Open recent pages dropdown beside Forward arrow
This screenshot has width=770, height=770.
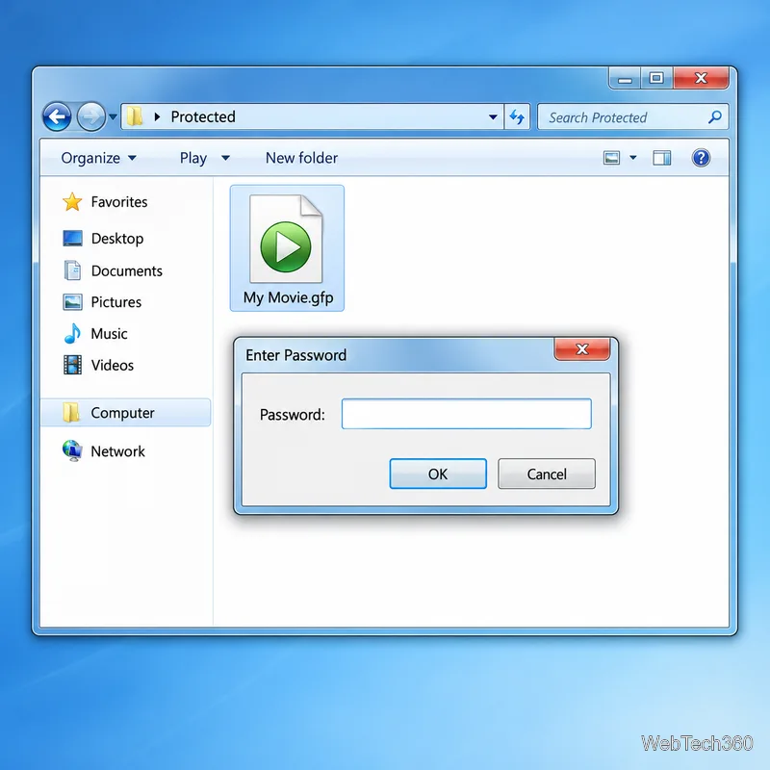pyautogui.click(x=113, y=116)
